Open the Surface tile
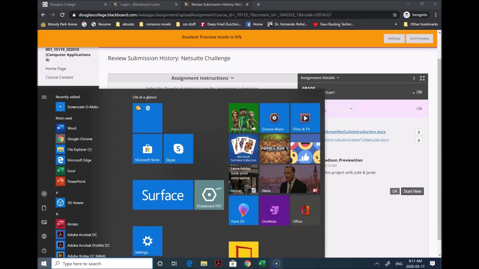This screenshot has width=479, height=269. [163, 195]
